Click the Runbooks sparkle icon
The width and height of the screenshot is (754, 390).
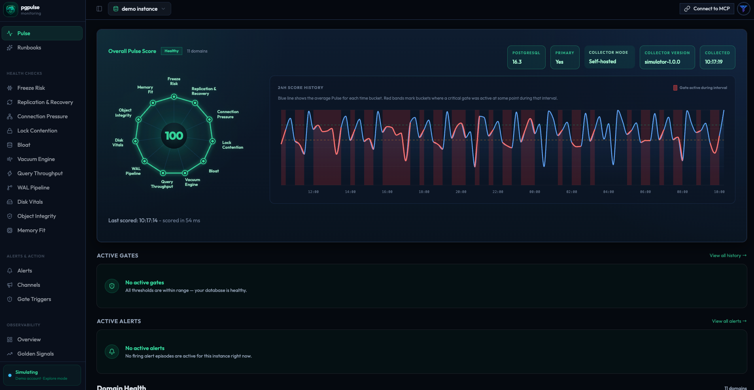(x=10, y=47)
